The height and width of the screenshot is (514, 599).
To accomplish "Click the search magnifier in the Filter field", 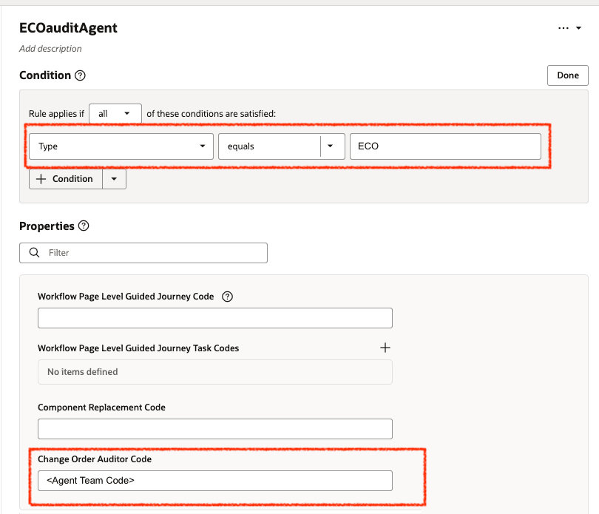I will coord(34,253).
